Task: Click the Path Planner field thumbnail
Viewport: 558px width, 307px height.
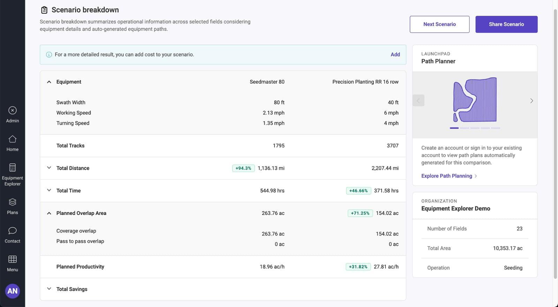Action: coord(475,100)
